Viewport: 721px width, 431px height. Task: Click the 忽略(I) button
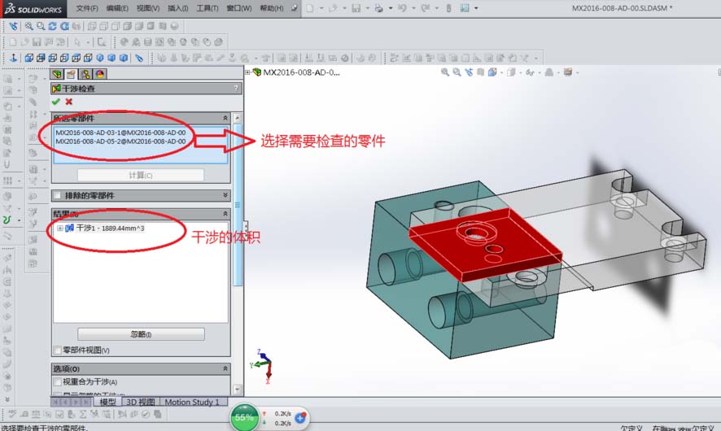coord(141,334)
